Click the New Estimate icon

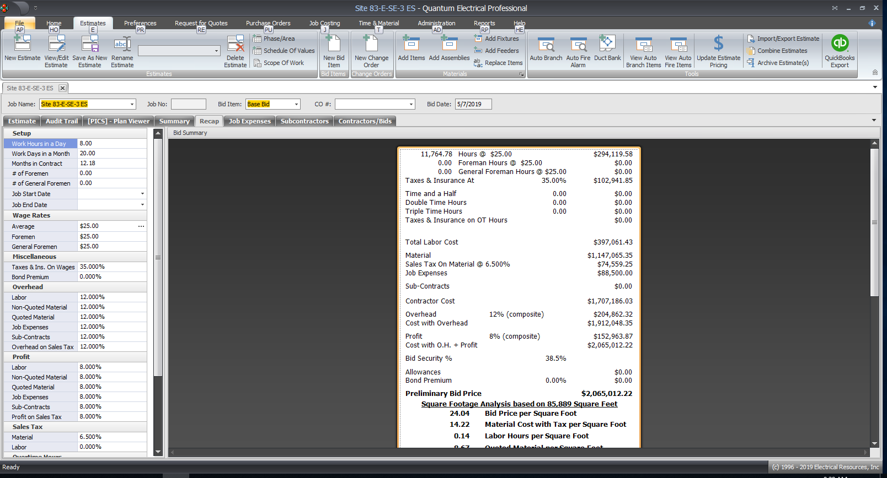click(x=22, y=44)
